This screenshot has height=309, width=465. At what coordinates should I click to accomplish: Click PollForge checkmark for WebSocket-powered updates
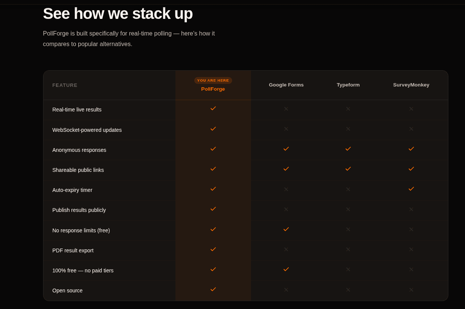click(213, 128)
